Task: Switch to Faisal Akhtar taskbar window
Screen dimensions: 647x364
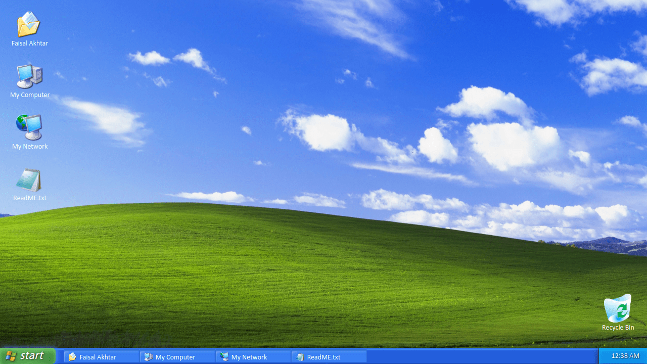Action: [x=102, y=357]
